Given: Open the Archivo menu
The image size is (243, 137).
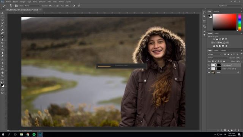Looking at the screenshot, I should [8, 2].
